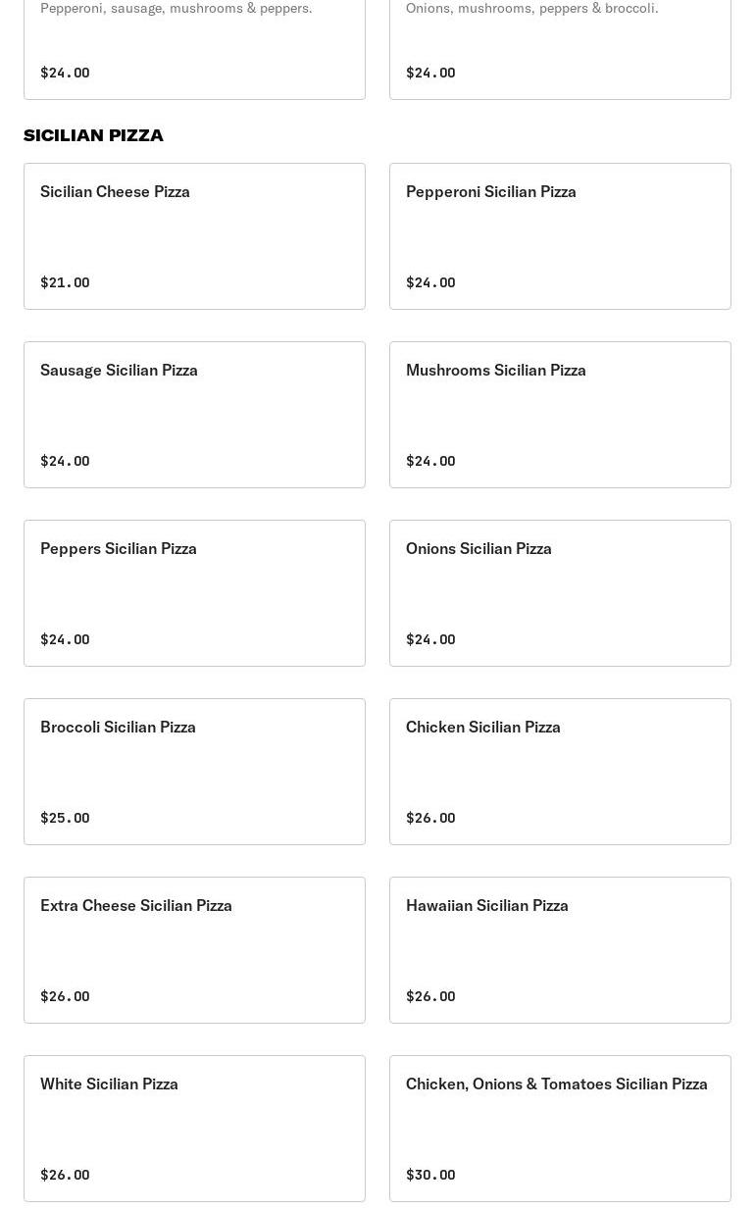
Task: Open the Sicilian Cheese Pizza item
Action: 194,236
